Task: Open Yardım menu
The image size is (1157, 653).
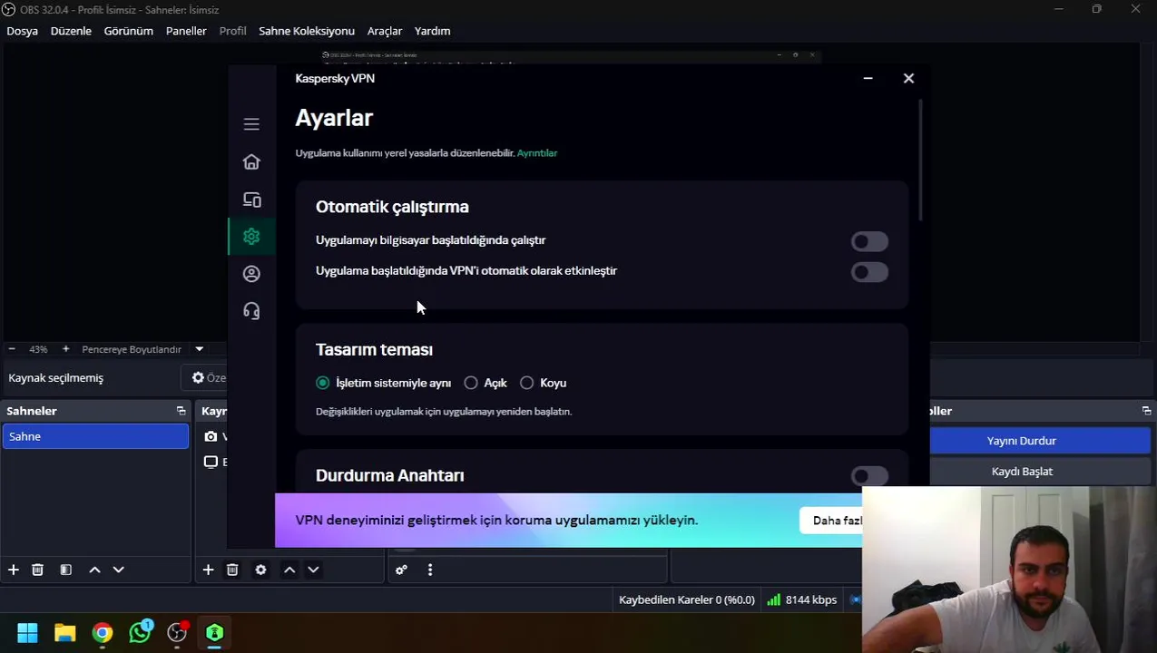Action: [432, 31]
